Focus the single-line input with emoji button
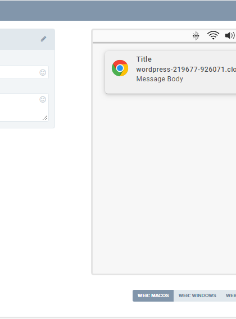This screenshot has width=236, height=319. pos(20,72)
